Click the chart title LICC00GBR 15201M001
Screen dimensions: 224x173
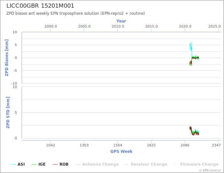(40, 6)
